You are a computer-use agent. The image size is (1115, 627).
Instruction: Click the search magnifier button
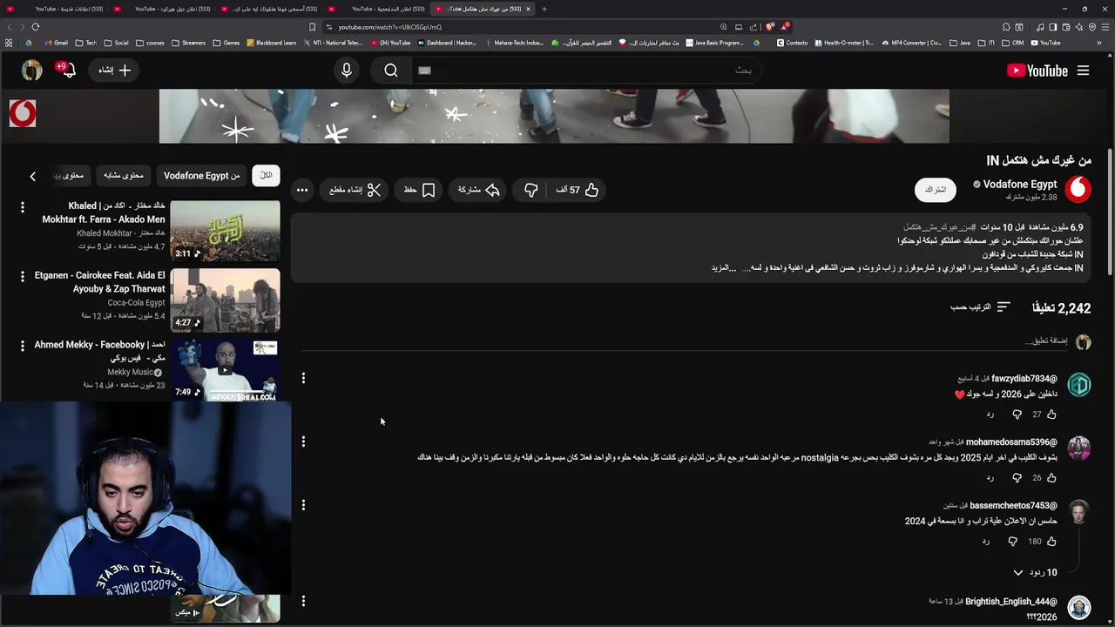[x=391, y=71]
